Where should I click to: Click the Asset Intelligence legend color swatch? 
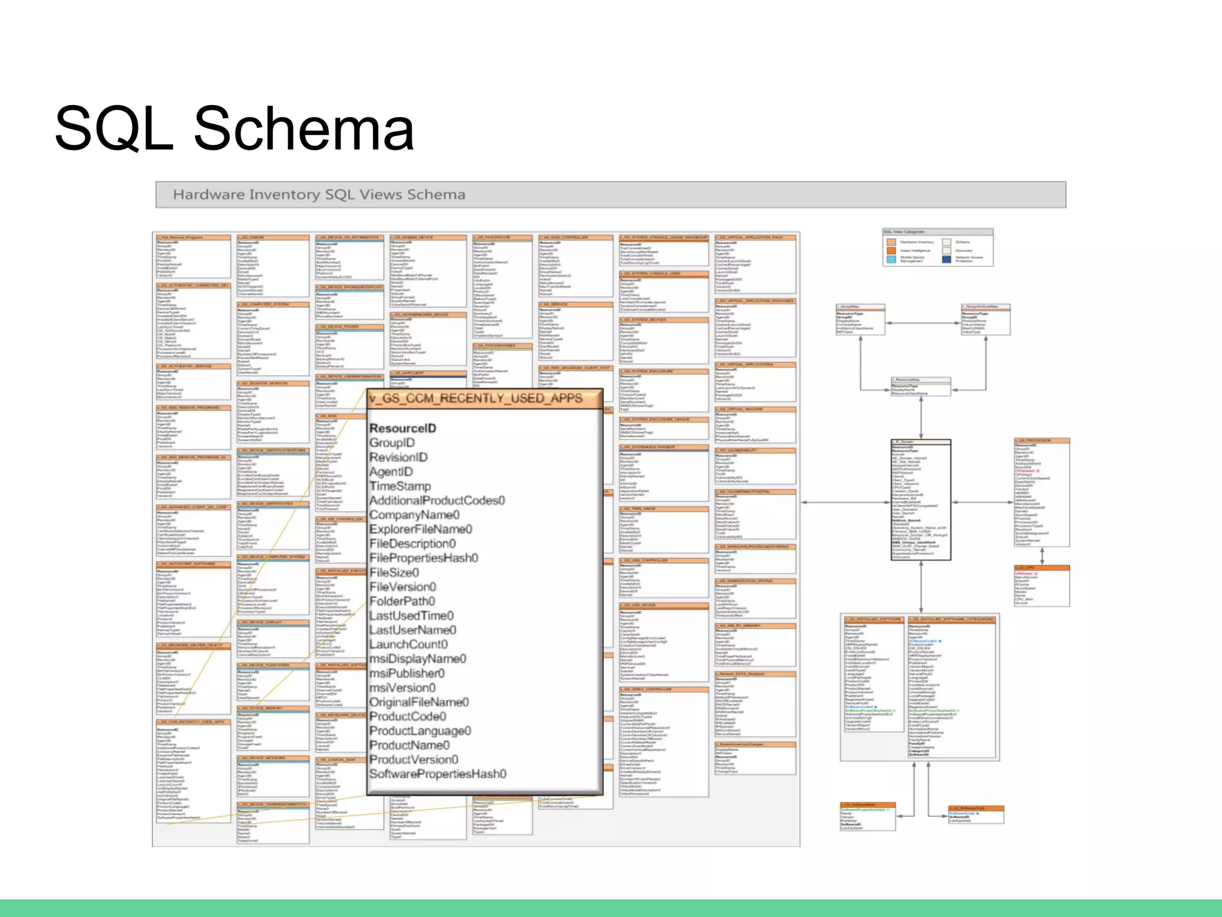[x=891, y=251]
